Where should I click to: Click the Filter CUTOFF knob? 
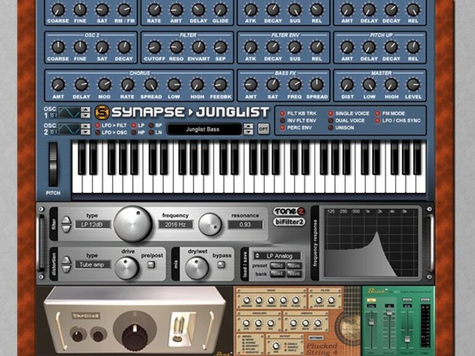[154, 47]
